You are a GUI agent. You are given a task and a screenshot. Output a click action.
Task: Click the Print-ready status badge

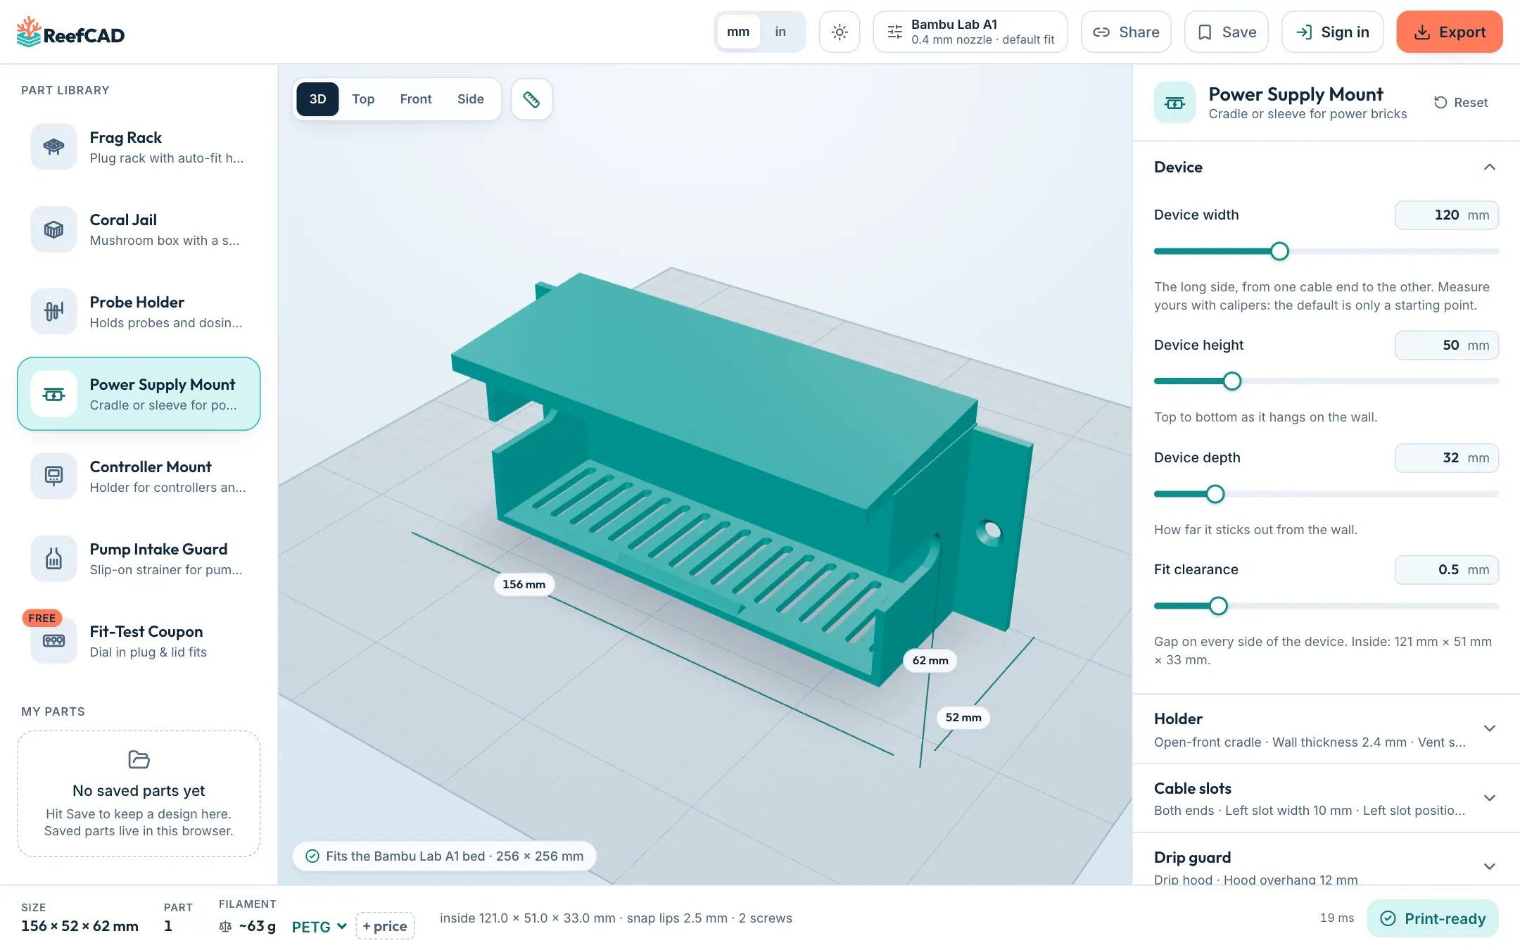coord(1432,918)
